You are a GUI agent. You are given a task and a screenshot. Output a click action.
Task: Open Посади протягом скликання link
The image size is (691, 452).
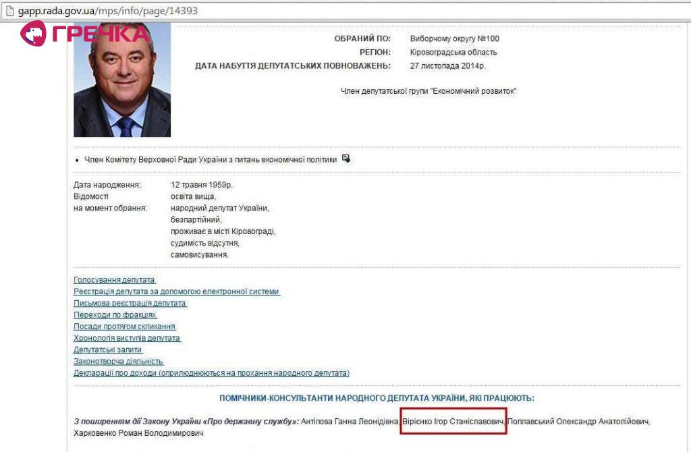pos(124,327)
